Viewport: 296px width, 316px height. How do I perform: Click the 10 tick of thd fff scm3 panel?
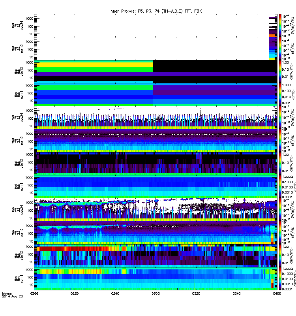tap(31, 149)
